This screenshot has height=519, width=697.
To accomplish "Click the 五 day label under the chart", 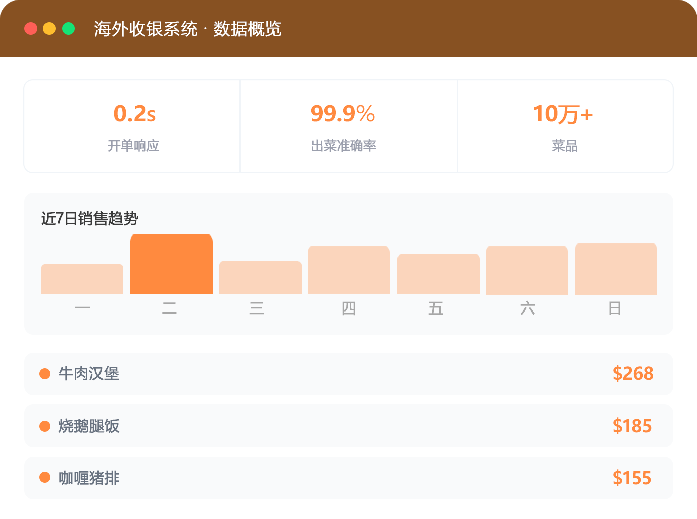I will pos(436,308).
